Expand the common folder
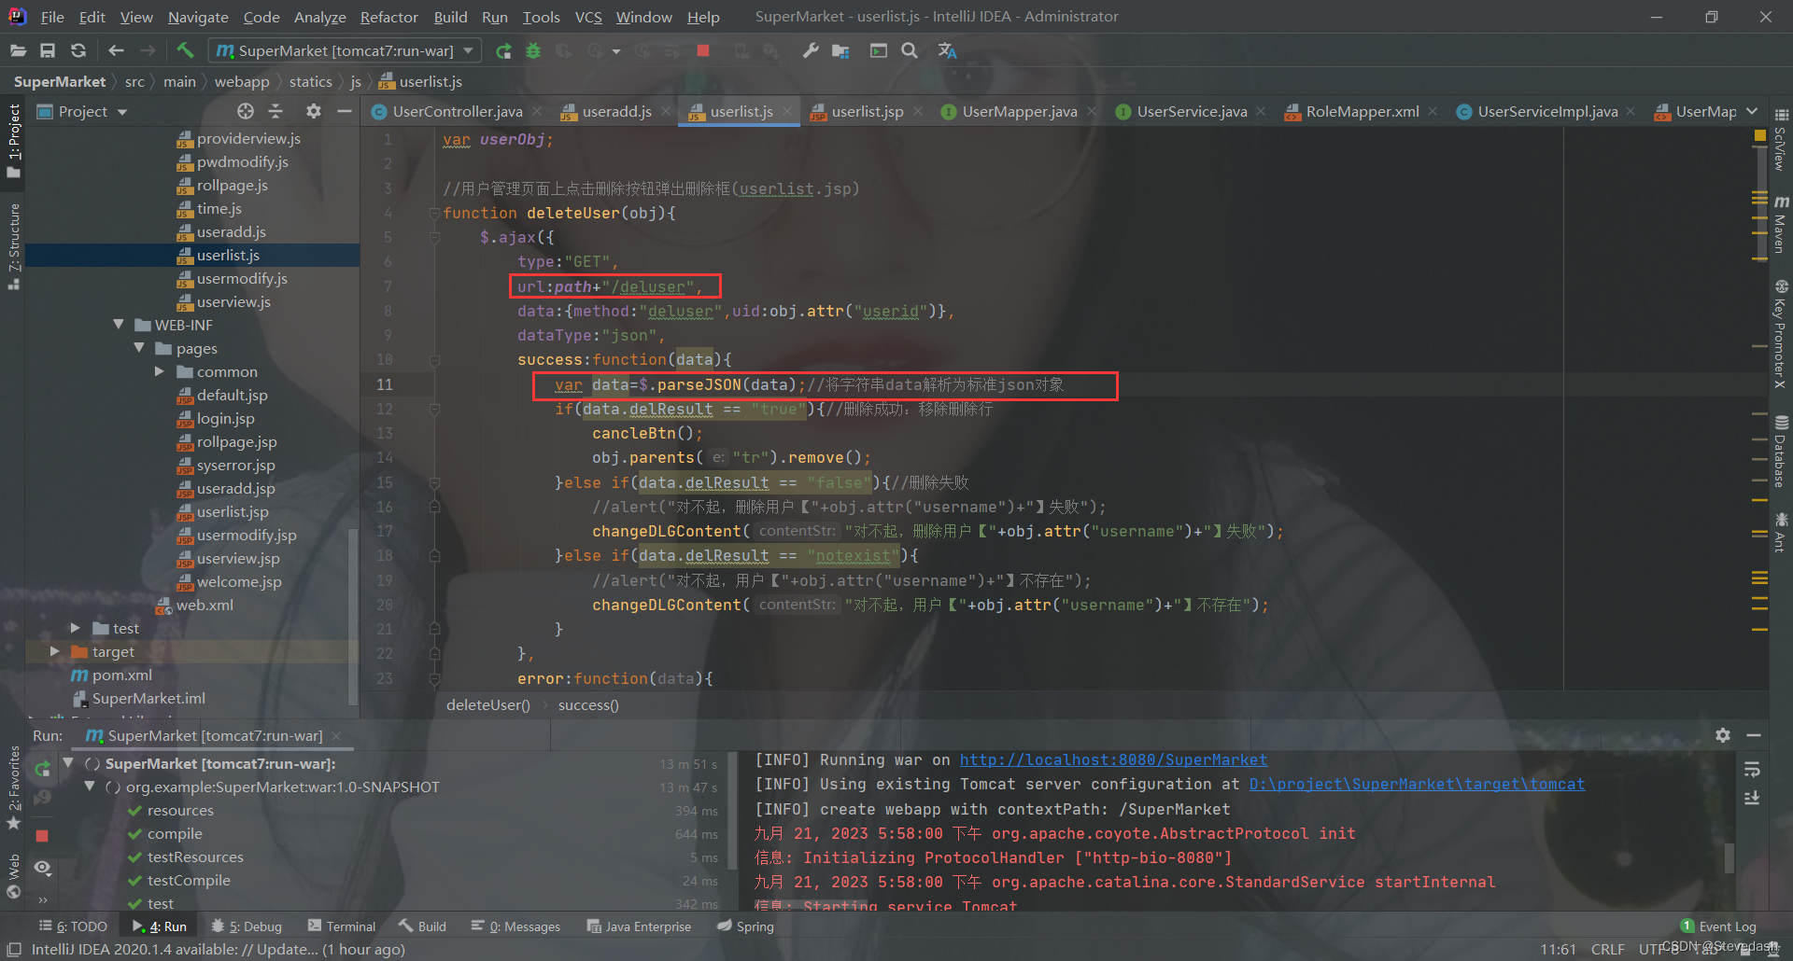 coord(160,371)
